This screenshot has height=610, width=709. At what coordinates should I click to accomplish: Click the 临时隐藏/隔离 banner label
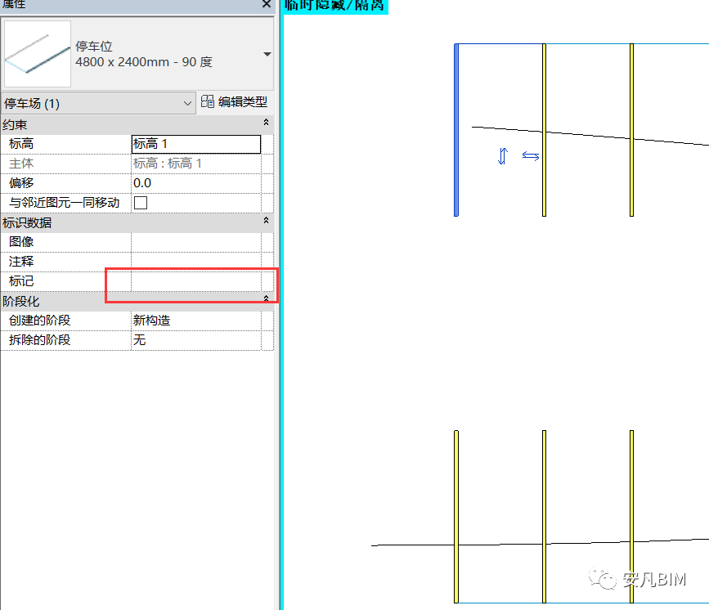334,6
